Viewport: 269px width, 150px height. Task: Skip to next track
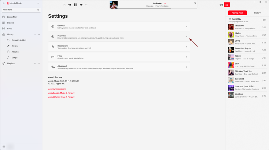pyautogui.click(x=81, y=5)
